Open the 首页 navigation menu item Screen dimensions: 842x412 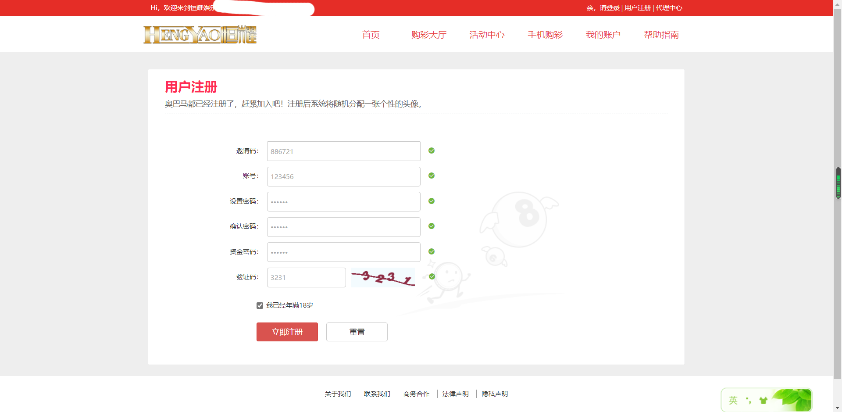click(371, 35)
